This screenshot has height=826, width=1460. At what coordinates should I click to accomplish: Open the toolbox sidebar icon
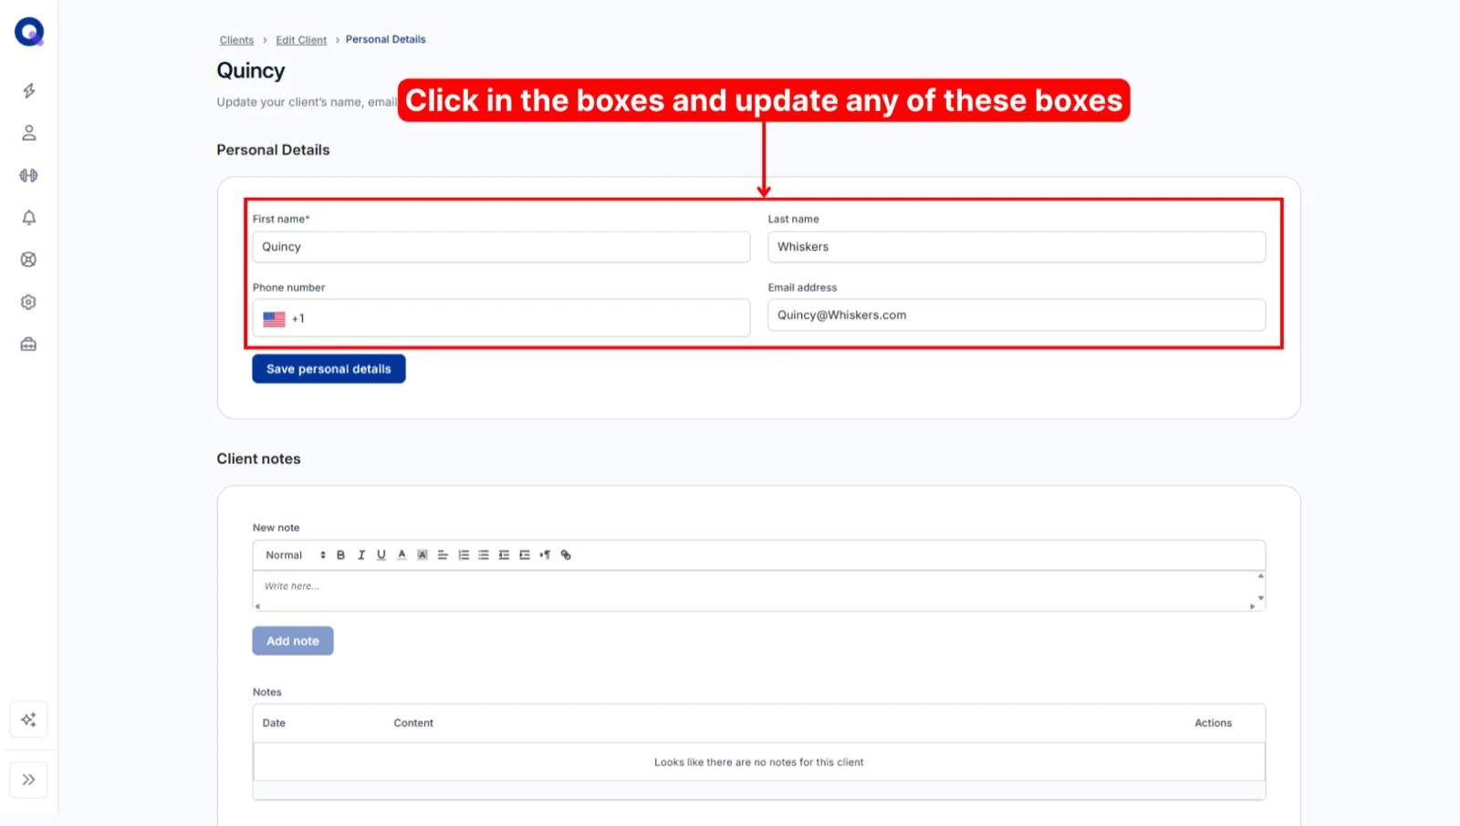29,345
